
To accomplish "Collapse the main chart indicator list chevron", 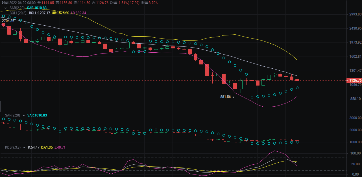I will 6,8.
